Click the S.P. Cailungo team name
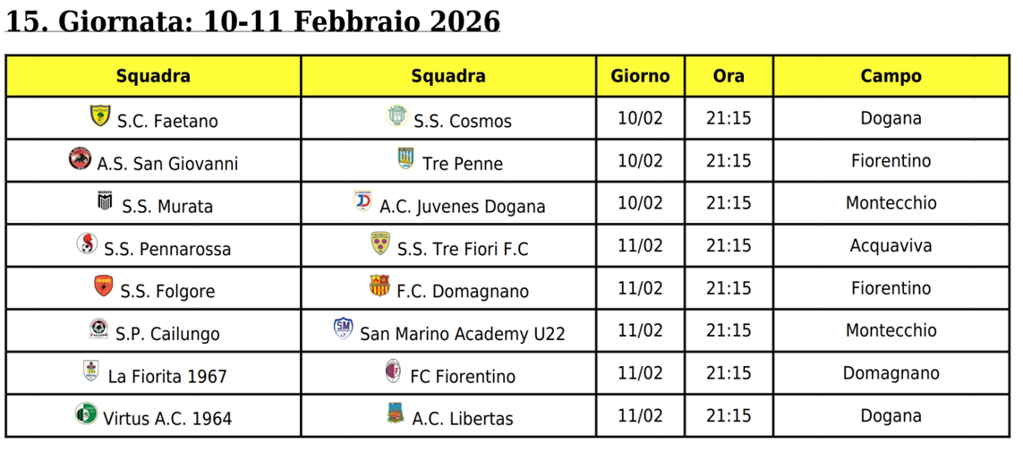This screenshot has width=1023, height=452. tap(167, 335)
